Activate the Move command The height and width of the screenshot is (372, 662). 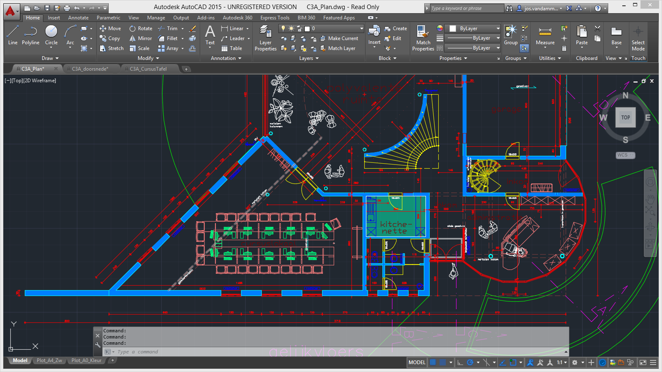click(110, 29)
